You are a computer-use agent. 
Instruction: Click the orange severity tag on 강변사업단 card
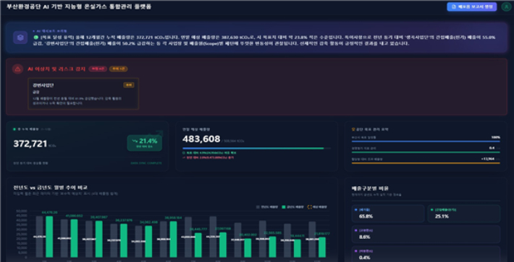point(129,85)
